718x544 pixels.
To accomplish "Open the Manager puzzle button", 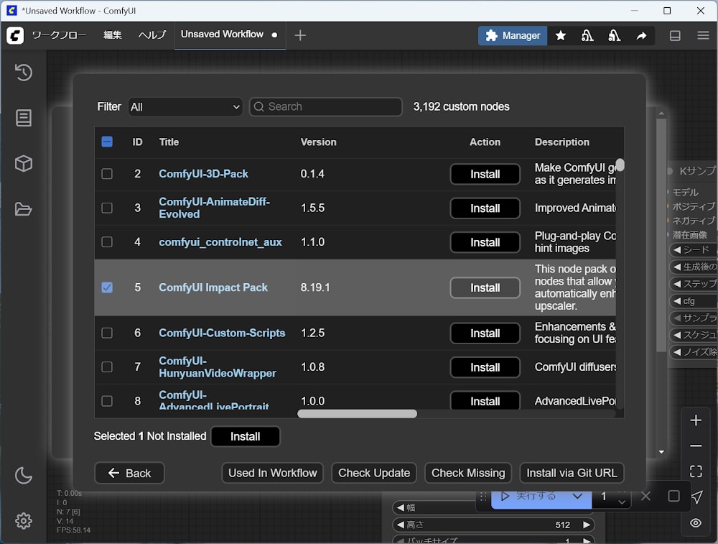I will 513,36.
